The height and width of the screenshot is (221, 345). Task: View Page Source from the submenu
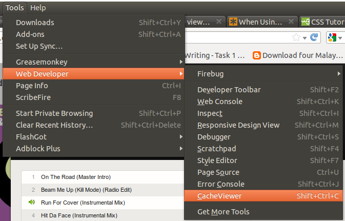[263, 172]
